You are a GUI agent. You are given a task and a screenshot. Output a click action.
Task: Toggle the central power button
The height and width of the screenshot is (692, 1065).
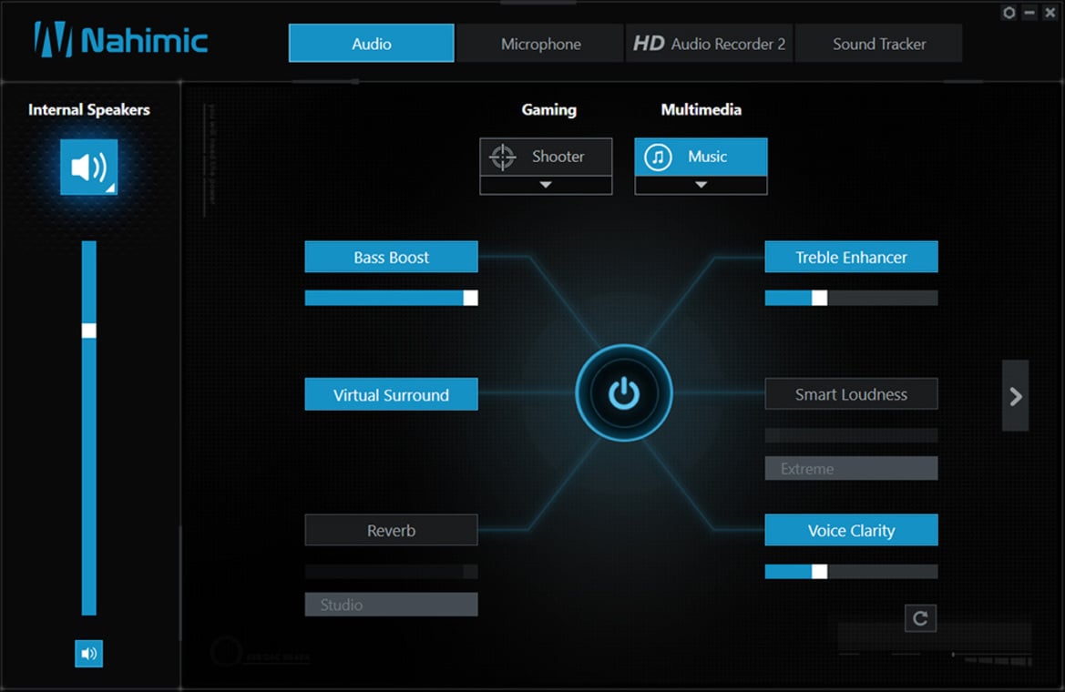click(623, 393)
